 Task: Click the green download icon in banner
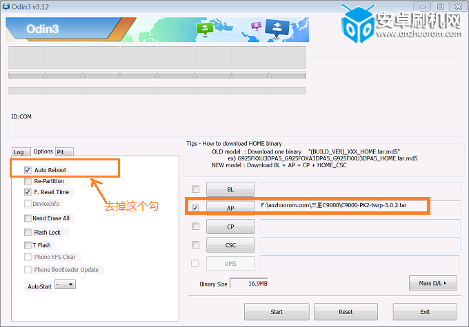(x=205, y=29)
